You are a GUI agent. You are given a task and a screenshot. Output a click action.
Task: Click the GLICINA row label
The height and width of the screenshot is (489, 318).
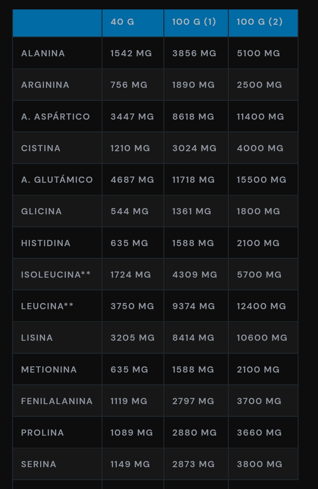click(x=42, y=211)
